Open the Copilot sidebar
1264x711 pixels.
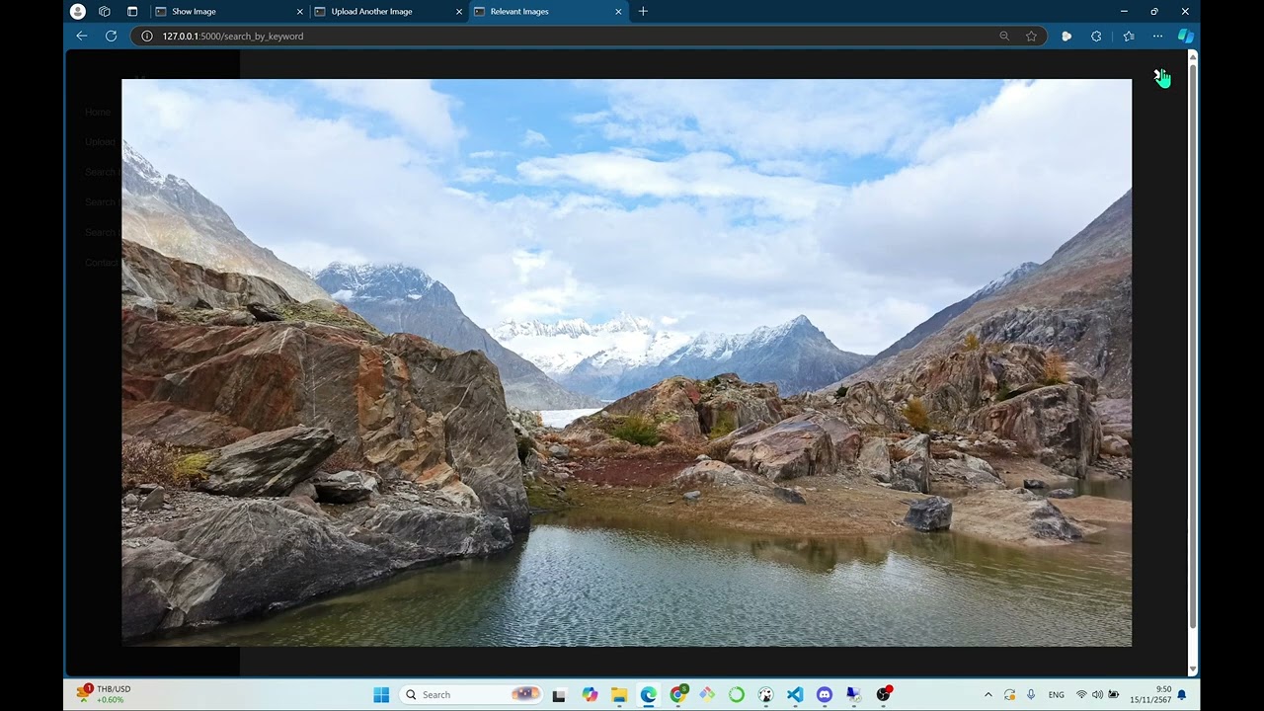point(1186,36)
